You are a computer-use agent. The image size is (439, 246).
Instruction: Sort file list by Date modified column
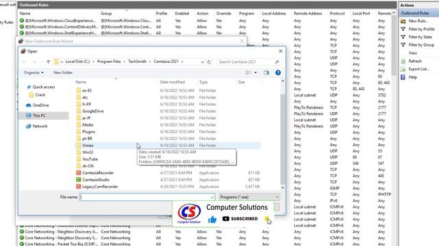(172, 82)
